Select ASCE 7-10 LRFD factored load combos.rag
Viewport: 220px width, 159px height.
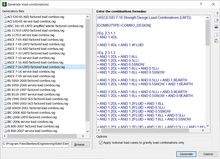[x=36, y=53]
